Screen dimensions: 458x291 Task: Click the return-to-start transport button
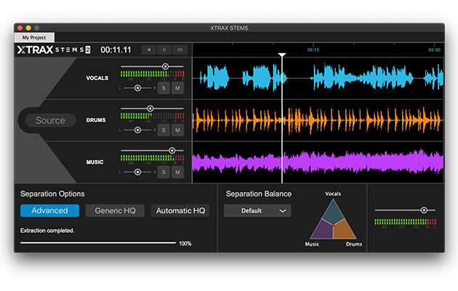[150, 50]
